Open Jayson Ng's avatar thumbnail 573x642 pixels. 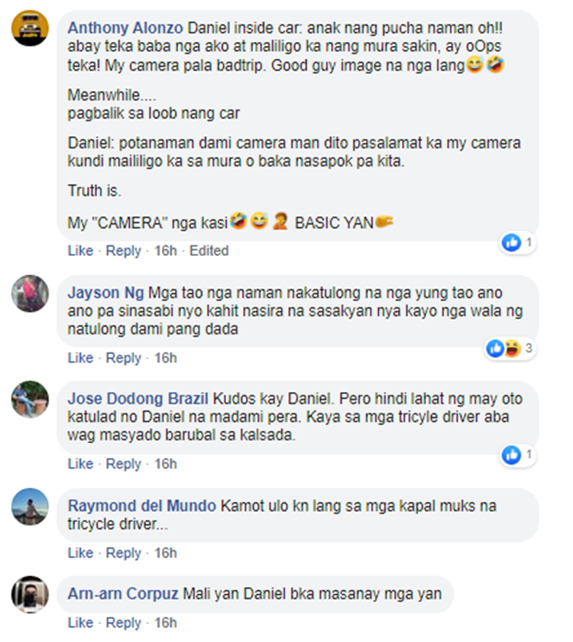[30, 293]
